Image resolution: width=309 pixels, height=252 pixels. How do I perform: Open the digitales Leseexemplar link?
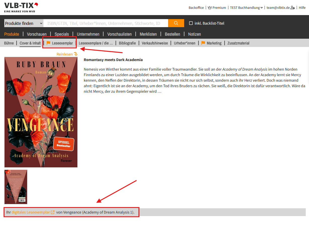click(31, 212)
